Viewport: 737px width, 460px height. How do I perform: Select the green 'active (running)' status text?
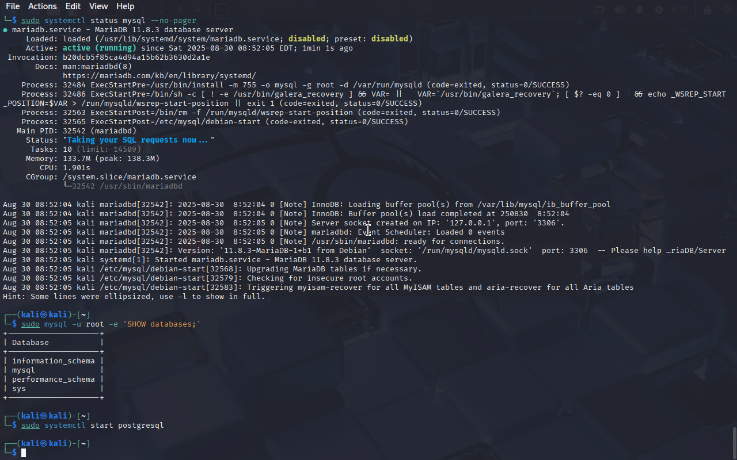100,48
